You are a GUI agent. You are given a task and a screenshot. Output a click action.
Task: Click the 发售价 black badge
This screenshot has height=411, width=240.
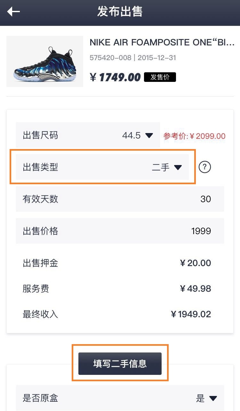(160, 77)
